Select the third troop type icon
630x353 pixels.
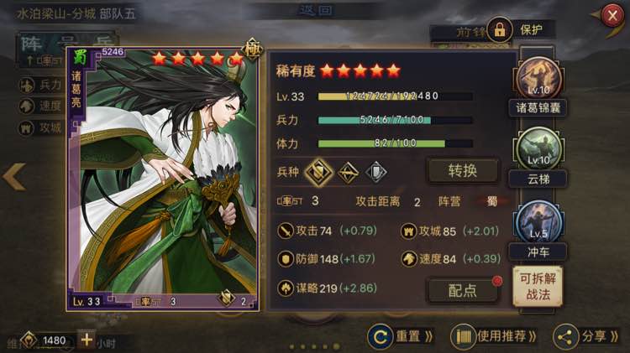coord(376,173)
